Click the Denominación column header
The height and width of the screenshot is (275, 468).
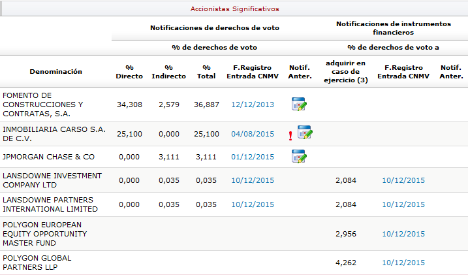click(56, 71)
